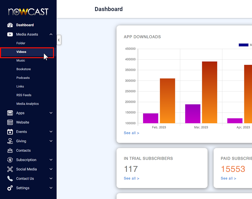Click the IN TRIAL SUBSCRIBERS heading
Screen dimensions: 252x199
(148, 158)
